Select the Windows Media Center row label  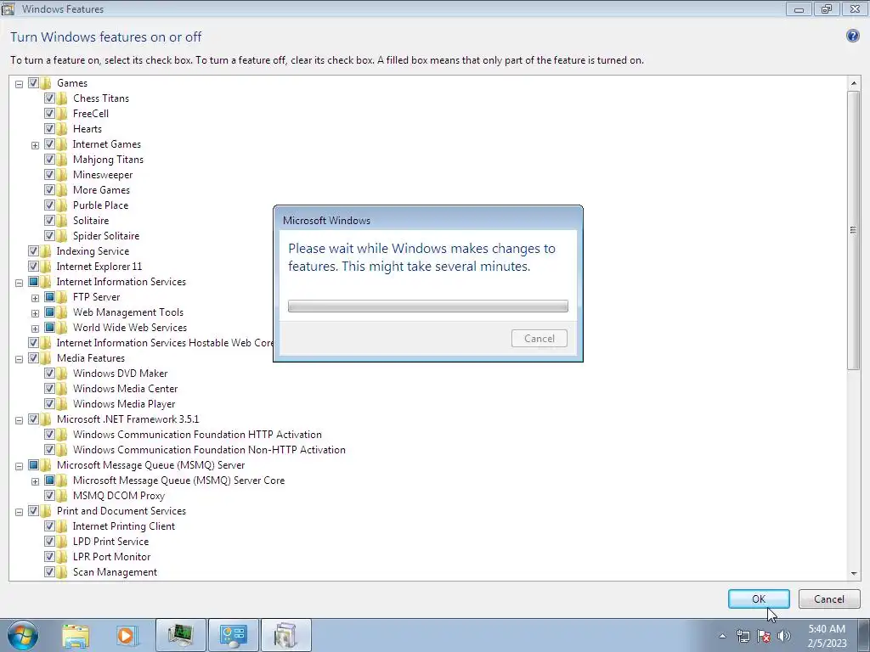tap(126, 389)
